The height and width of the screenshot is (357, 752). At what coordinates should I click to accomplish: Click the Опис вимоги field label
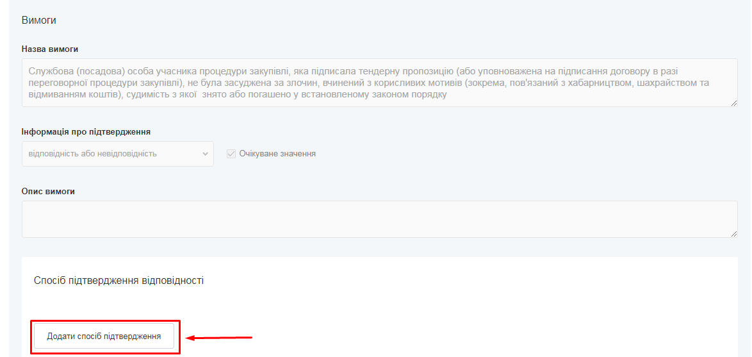point(48,192)
